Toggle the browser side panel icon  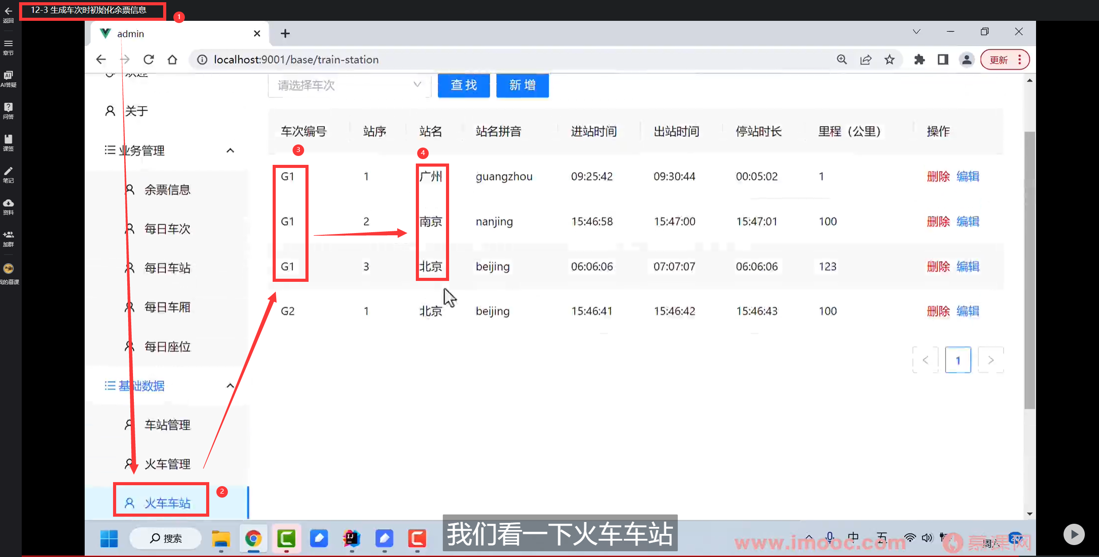(943, 59)
